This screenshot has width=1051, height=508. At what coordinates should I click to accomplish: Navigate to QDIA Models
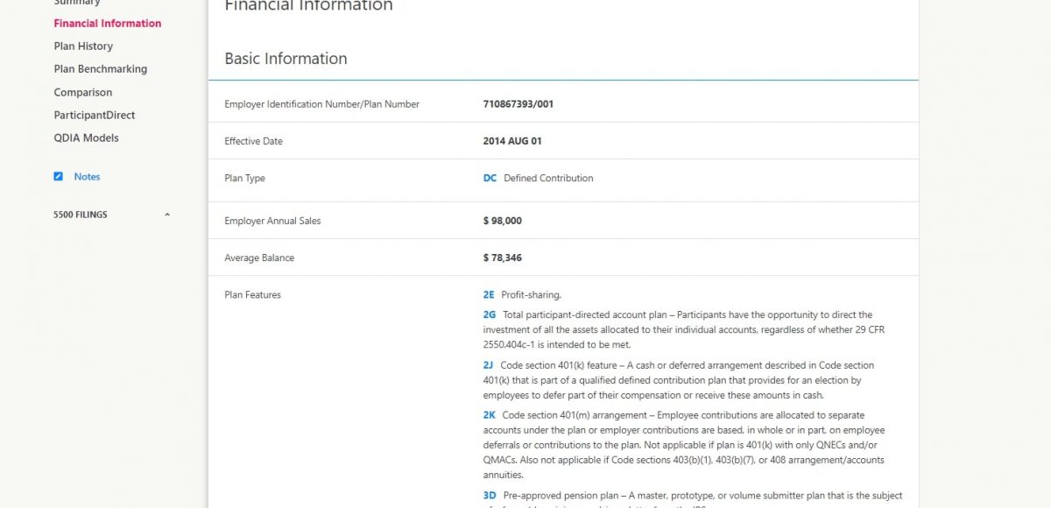[x=86, y=138]
